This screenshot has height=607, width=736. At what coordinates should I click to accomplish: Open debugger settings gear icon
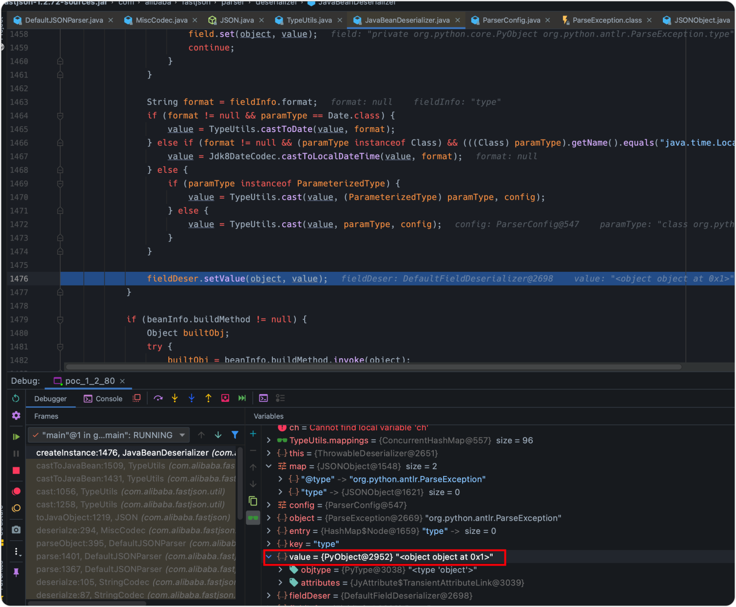tap(16, 416)
